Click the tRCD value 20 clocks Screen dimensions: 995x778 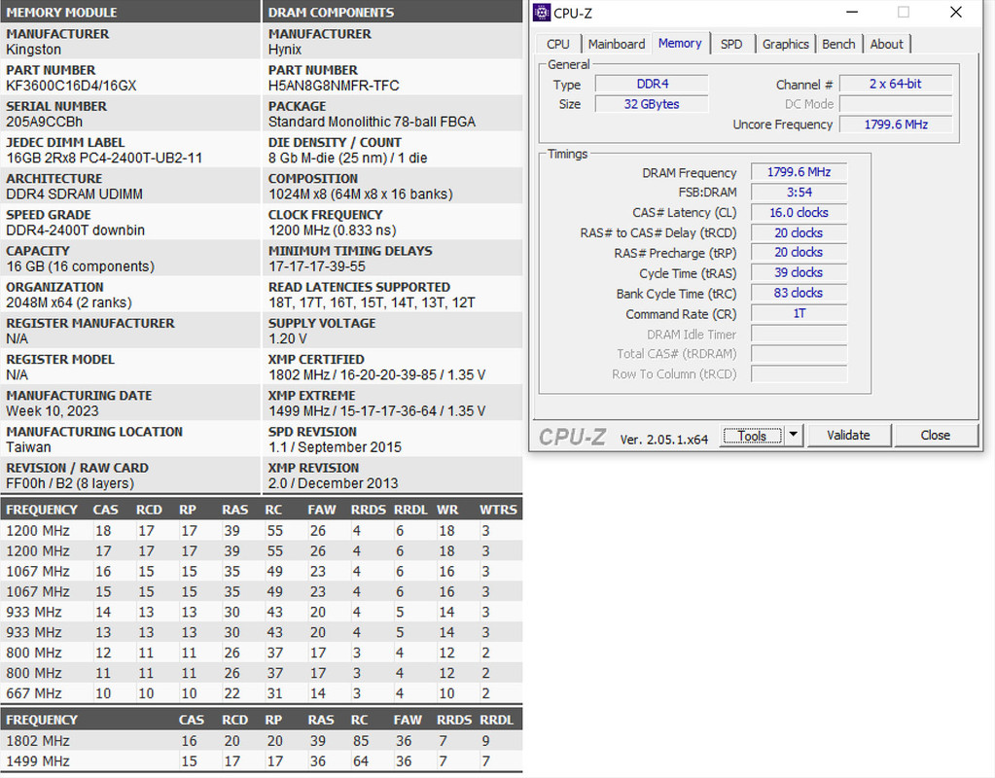tap(799, 232)
